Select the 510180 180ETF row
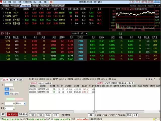This screenshot has width=161, height=121. point(52,13)
